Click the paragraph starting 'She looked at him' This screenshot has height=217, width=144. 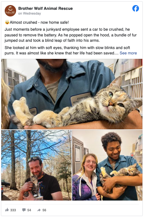(71, 50)
